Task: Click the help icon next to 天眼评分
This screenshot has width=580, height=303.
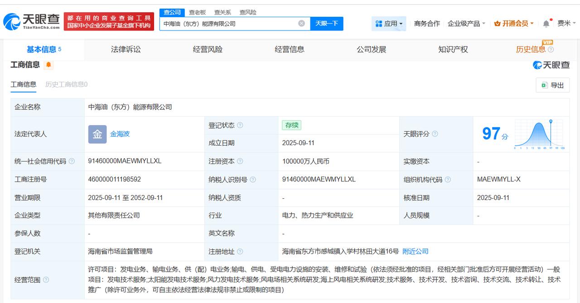Action: tap(435, 134)
